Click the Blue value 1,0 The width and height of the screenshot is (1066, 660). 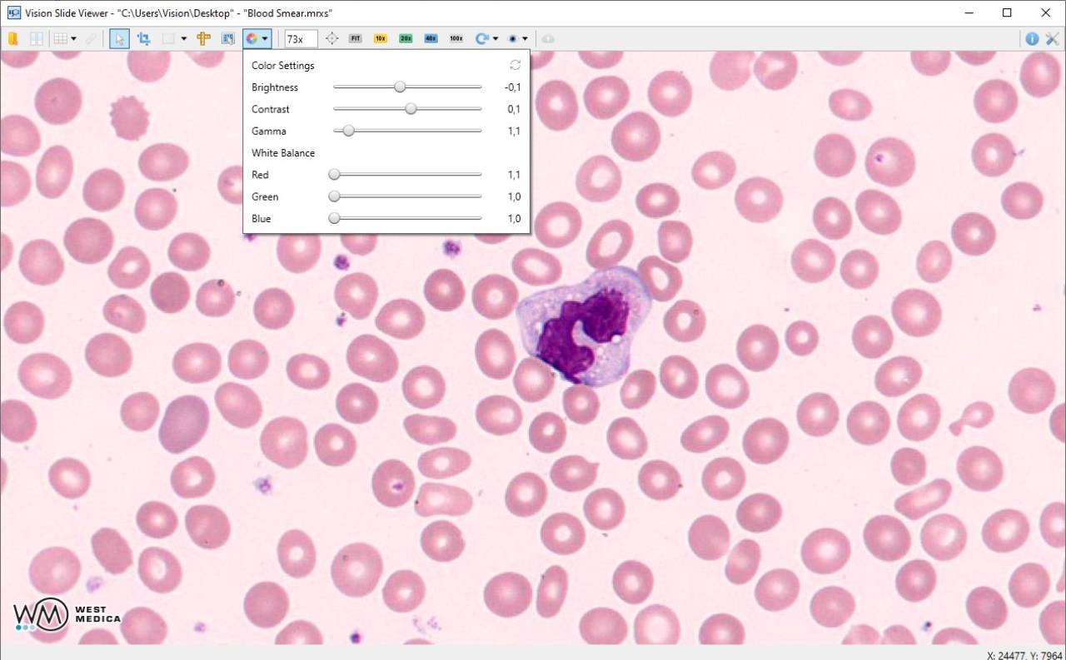coord(514,218)
